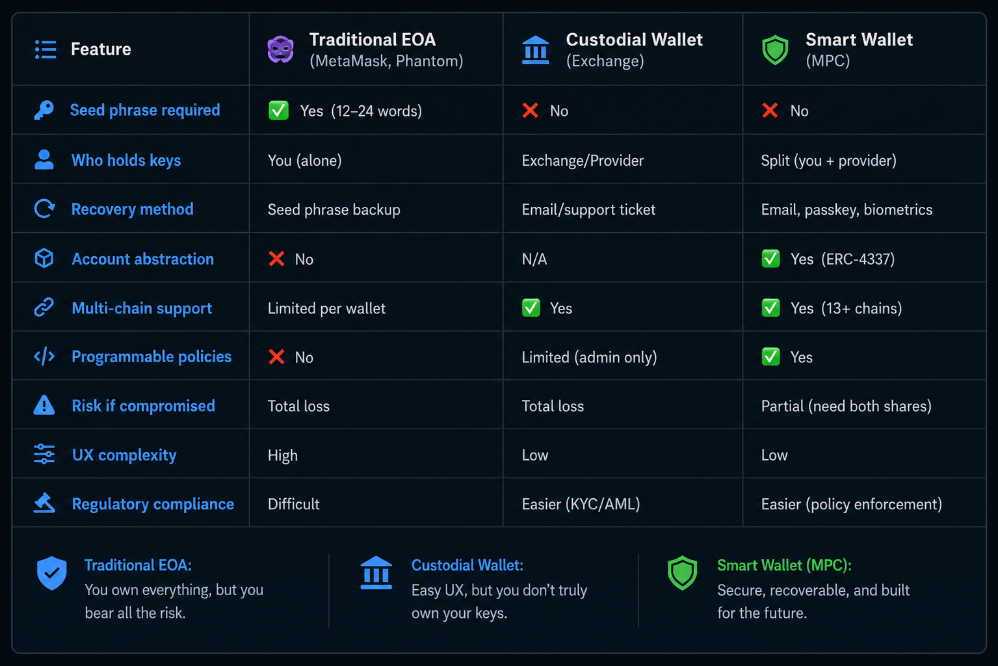Screen dimensions: 998x666
Task: Click the "You (alone)" cell
Action: point(305,161)
